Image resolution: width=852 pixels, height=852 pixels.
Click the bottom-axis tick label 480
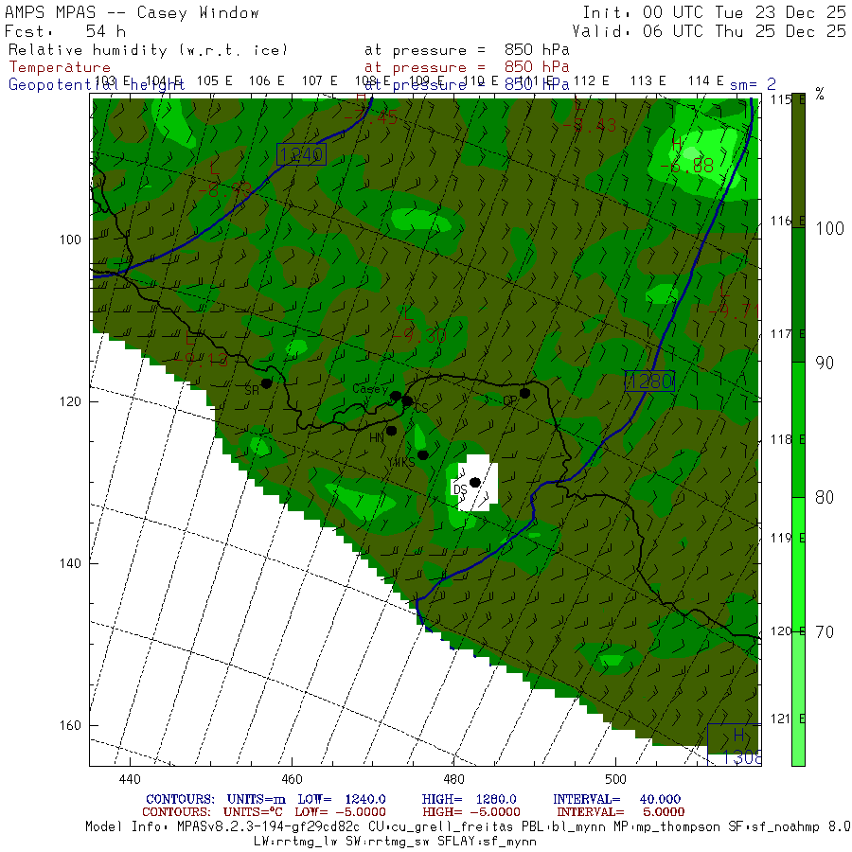pos(453,779)
